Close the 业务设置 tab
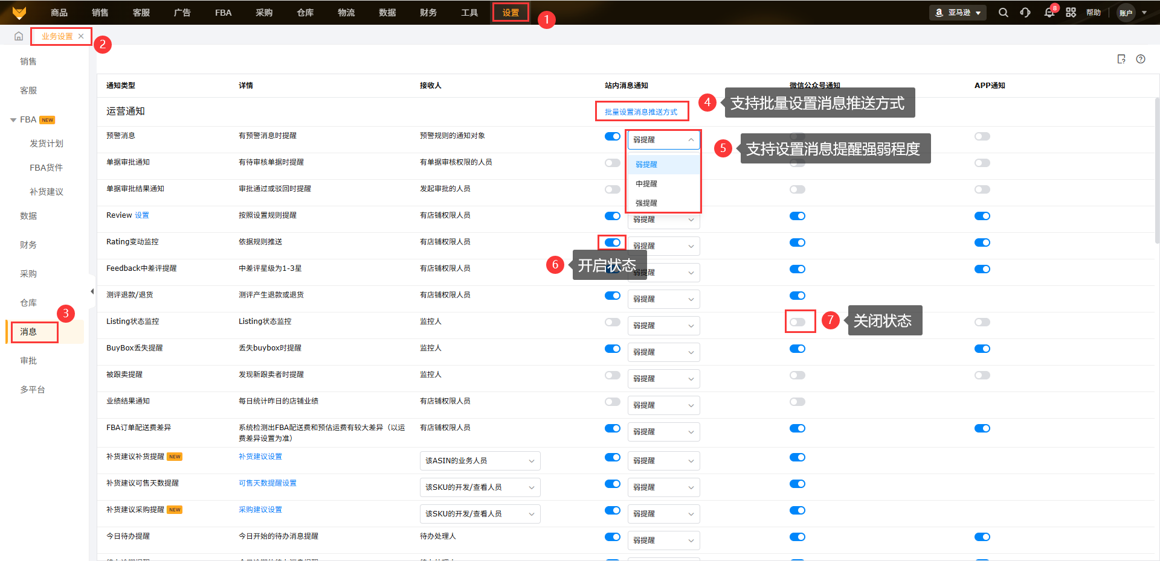 pyautogui.click(x=81, y=36)
